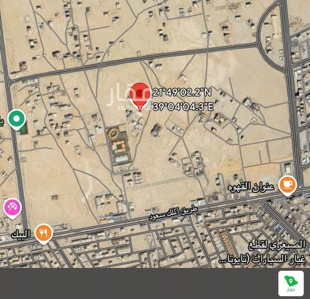Click the البيك restaurant label
The height and width of the screenshot is (299, 310).
21,234
